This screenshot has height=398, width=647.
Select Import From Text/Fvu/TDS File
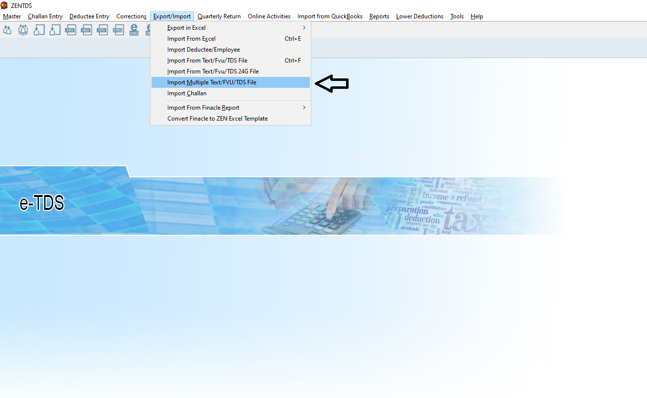[x=230, y=61]
